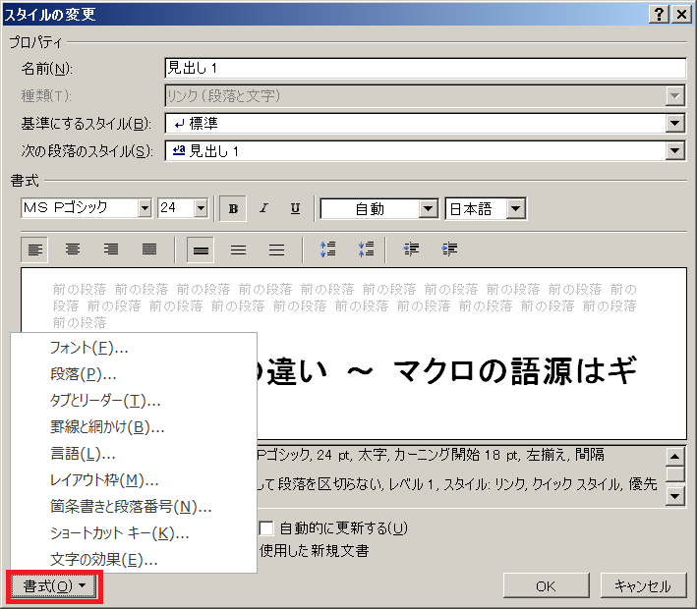
Task: Open the font name dropdown MS Pゴシック
Action: click(145, 208)
